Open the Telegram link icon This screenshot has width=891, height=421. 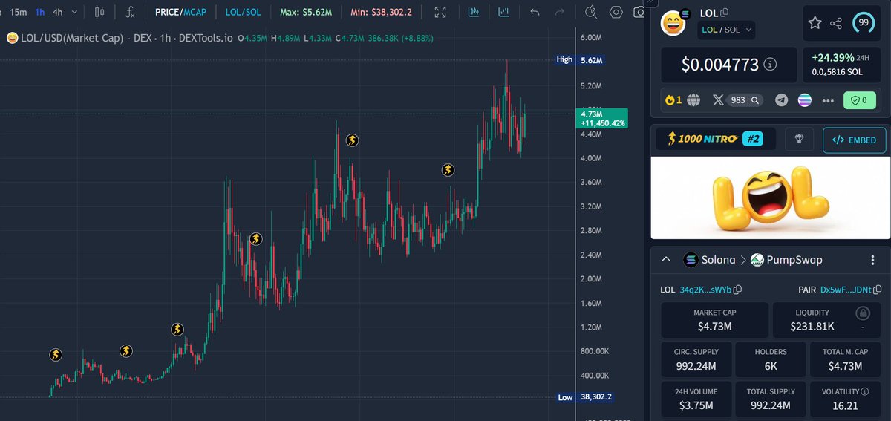tap(782, 99)
